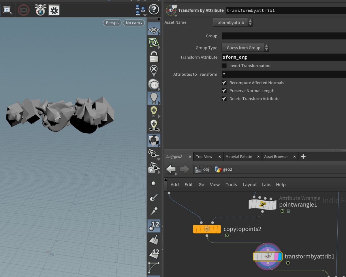Uncheck Delete Transform Attribute
Image resolution: width=346 pixels, height=277 pixels.
224,99
